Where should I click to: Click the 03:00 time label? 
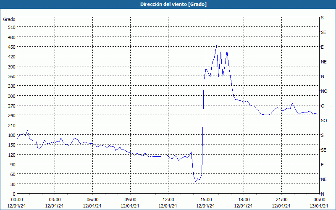tap(55, 200)
